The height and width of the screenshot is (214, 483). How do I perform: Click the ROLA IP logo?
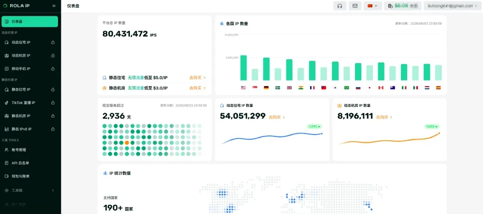tap(16, 5)
